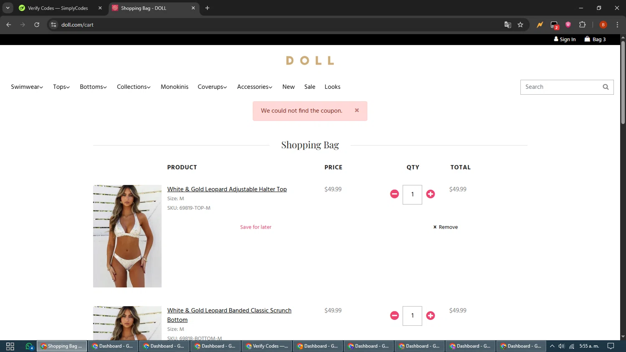
Task: Open the purple shield extension icon
Action: coord(568,25)
